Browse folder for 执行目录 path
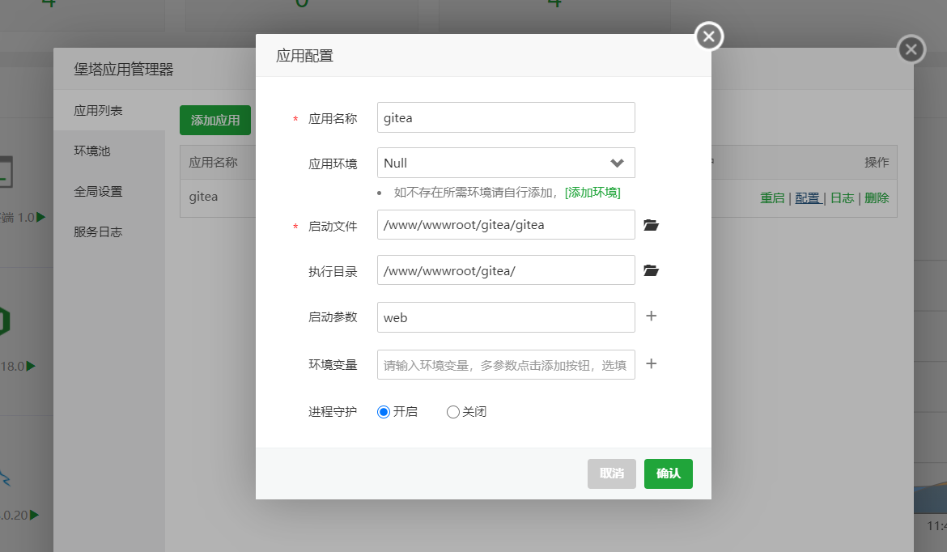Viewport: 947px width, 552px height. pos(651,270)
